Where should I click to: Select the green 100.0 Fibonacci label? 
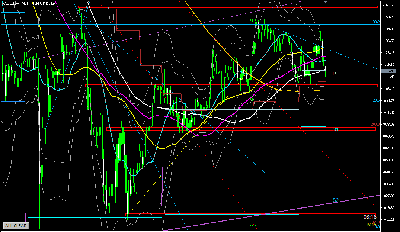252,226
